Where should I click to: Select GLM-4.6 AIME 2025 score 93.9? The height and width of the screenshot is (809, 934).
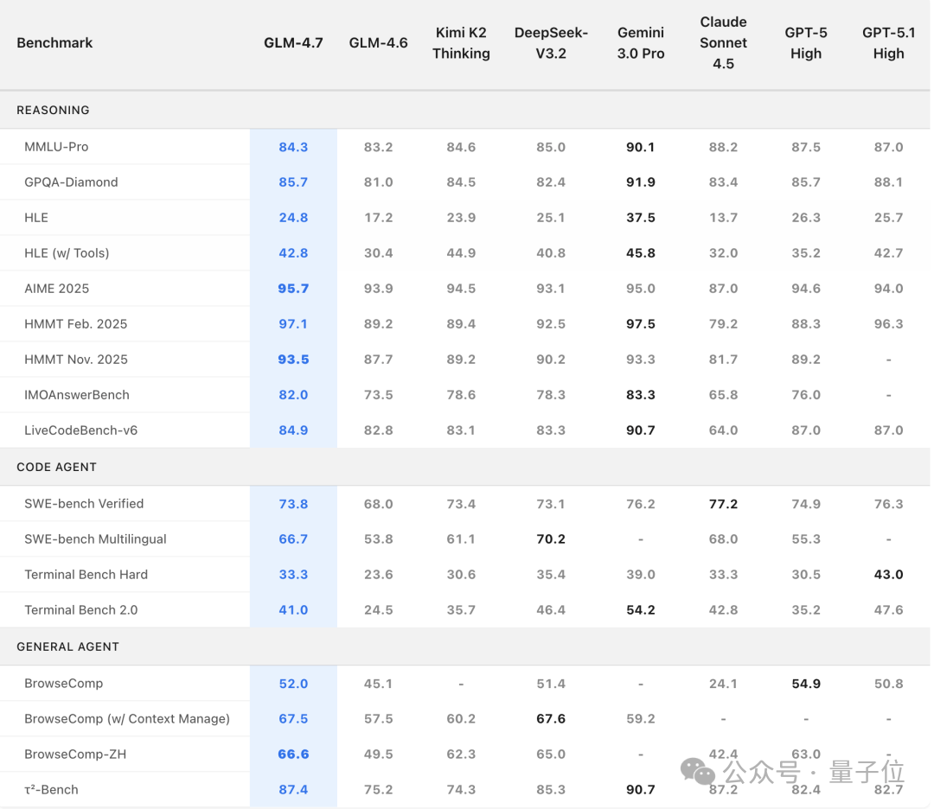(378, 289)
